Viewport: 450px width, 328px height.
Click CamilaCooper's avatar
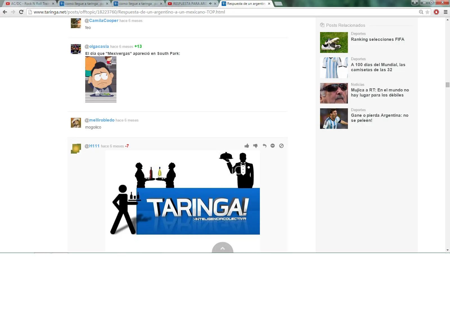click(76, 23)
